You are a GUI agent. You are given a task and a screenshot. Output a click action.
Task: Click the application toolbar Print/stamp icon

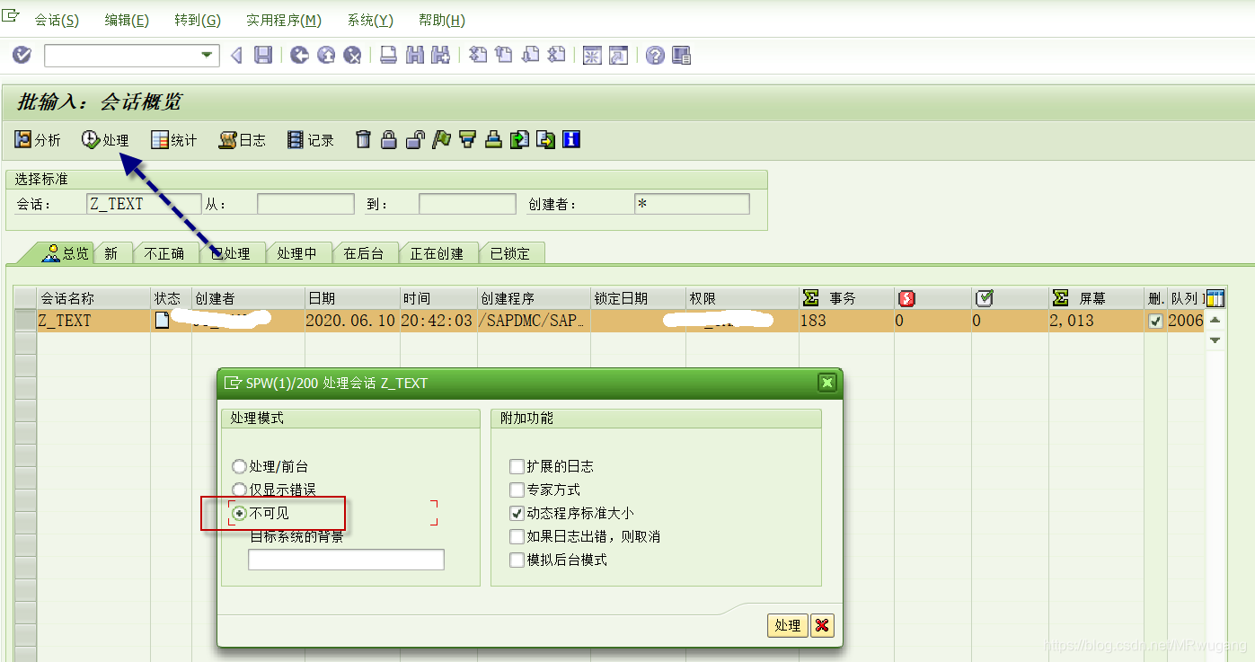(x=492, y=139)
